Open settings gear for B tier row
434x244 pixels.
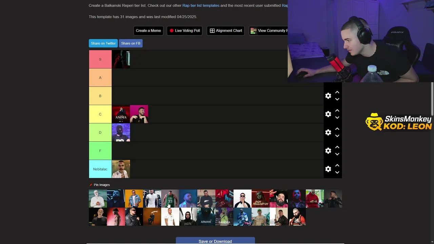click(328, 96)
